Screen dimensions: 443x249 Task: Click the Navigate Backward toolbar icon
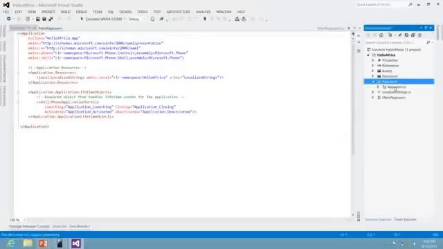tap(9, 19)
